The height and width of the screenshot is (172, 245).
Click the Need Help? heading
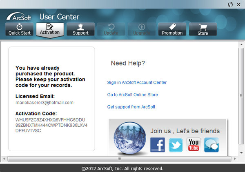click(x=128, y=63)
